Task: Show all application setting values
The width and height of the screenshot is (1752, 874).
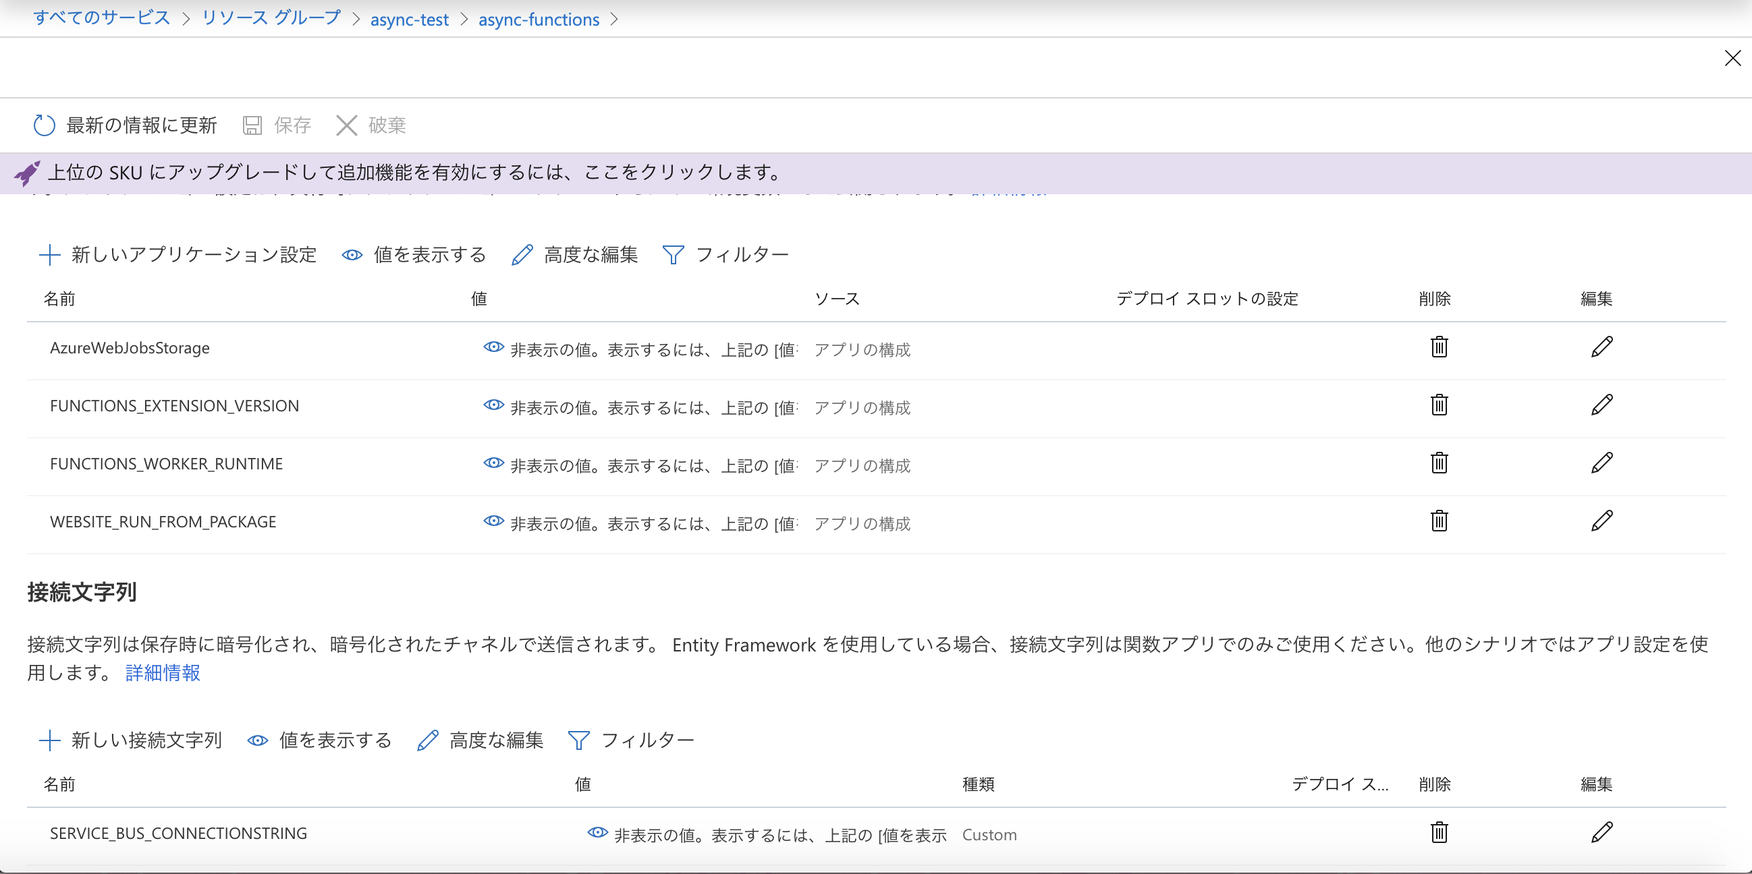Action: pyautogui.click(x=414, y=255)
